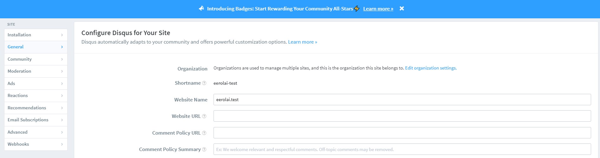Viewport: 600px width, 158px height.
Task: Click the Website URL help icon
Action: click(x=204, y=116)
